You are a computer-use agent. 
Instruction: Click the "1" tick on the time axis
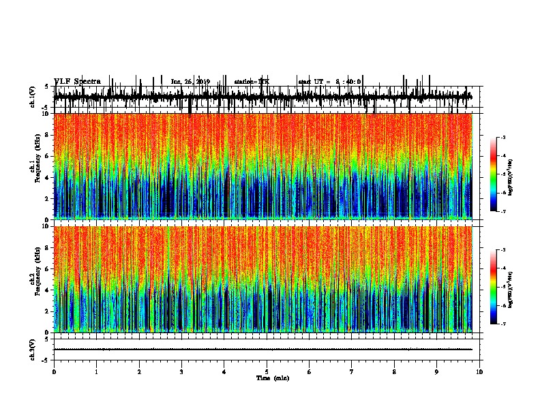[96, 372]
